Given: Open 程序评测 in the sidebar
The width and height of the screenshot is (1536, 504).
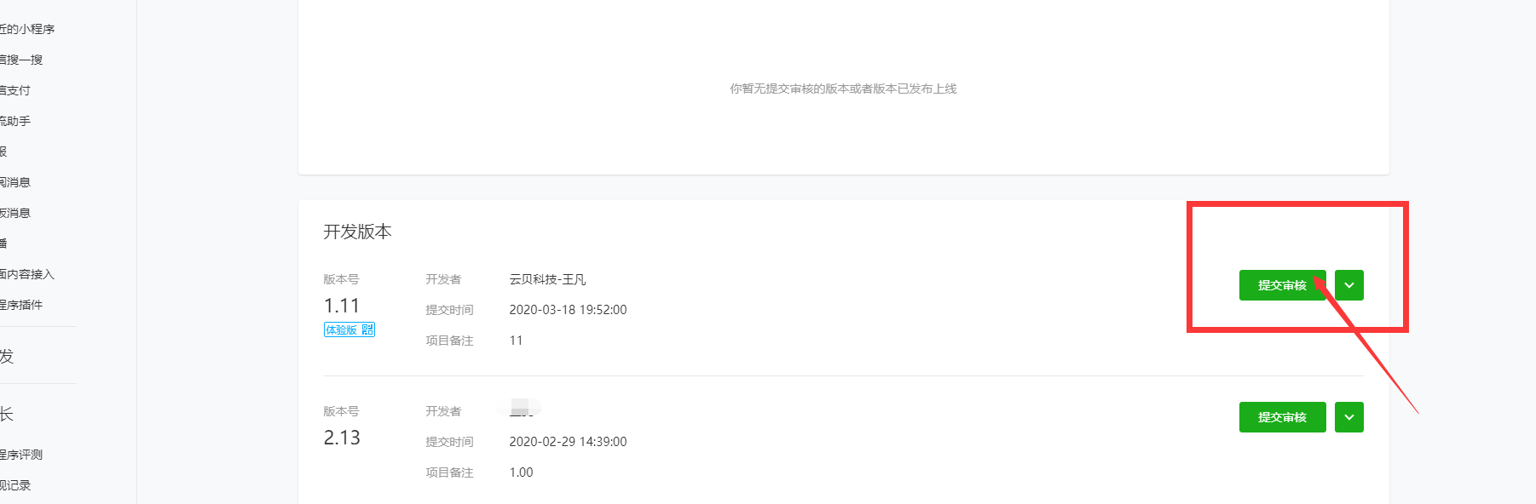Looking at the screenshot, I should click(21, 455).
